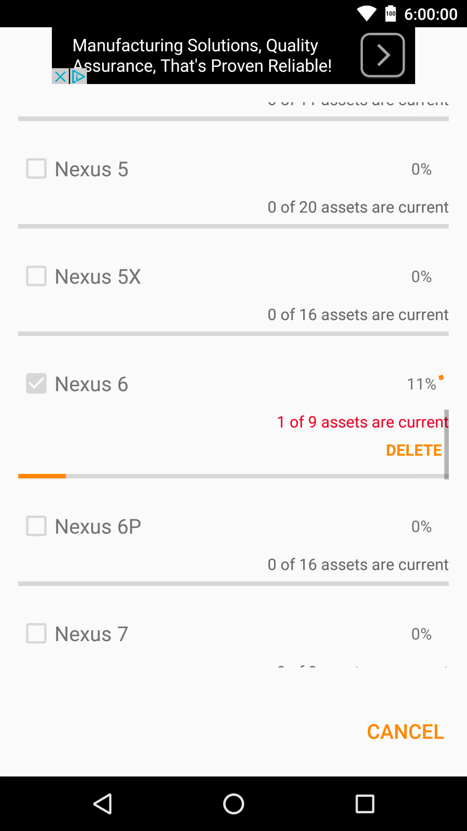
Task: Tap the Nexus 6P list item label
Action: 98,527
